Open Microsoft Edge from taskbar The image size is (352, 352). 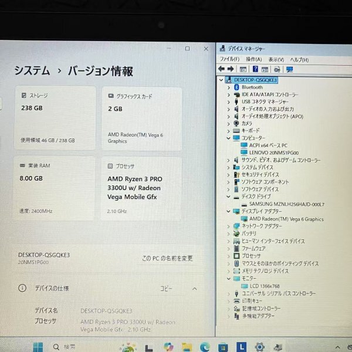(x=205, y=347)
